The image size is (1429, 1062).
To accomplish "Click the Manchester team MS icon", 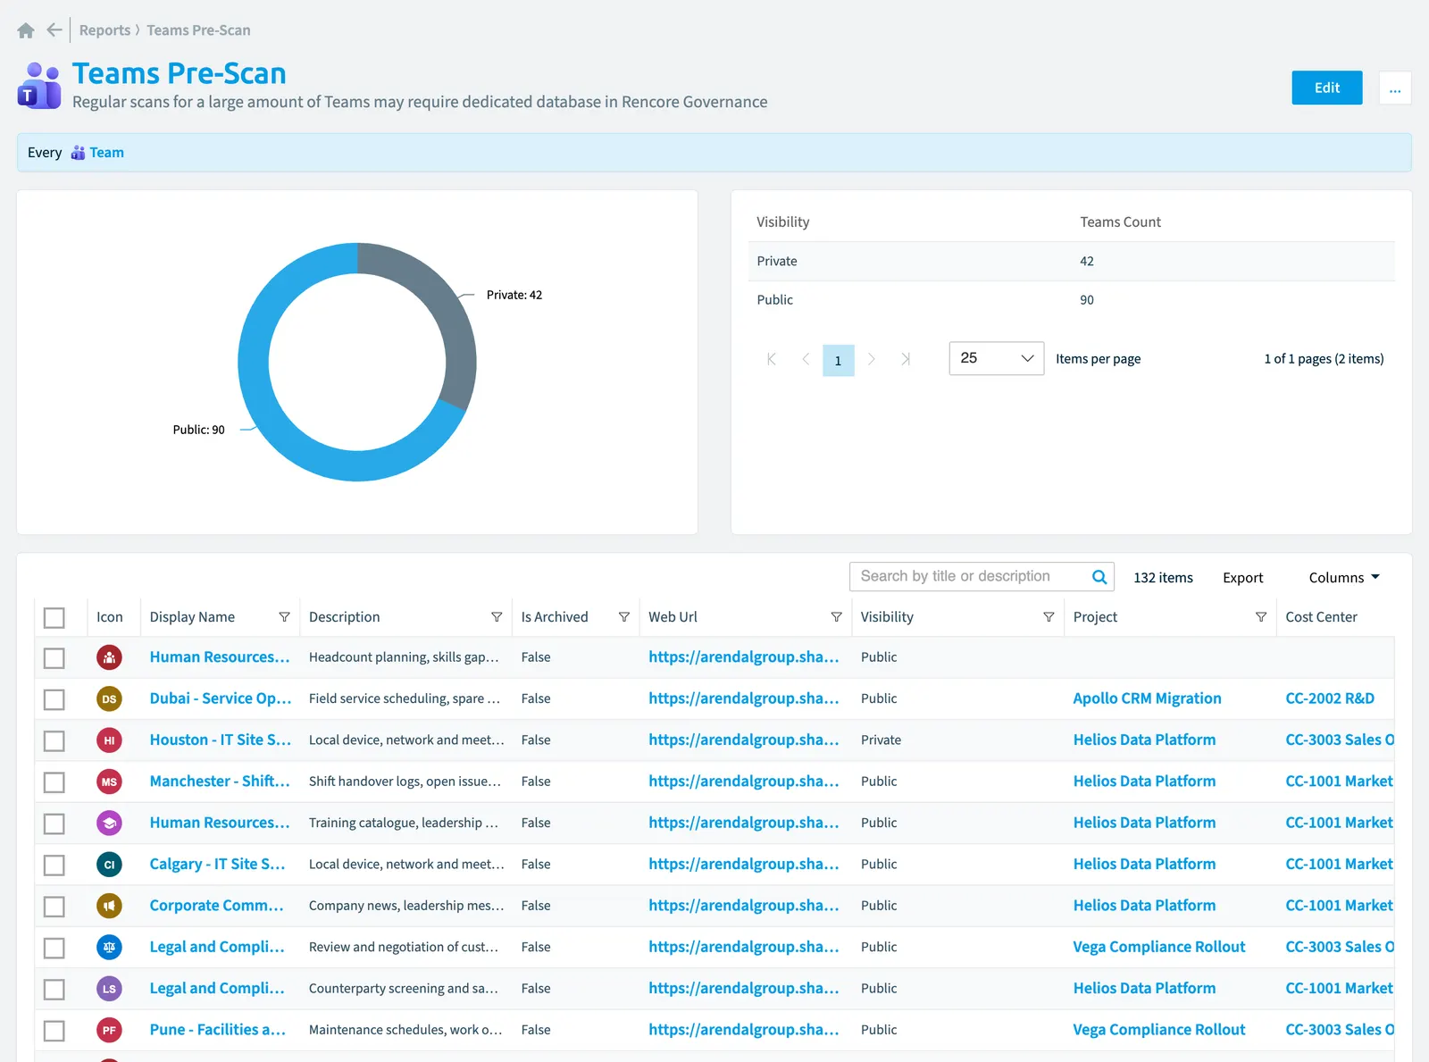I will tap(109, 782).
